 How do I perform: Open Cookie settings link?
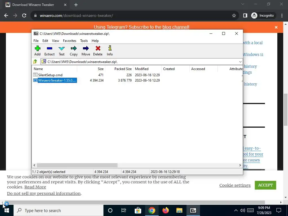coord(235,185)
